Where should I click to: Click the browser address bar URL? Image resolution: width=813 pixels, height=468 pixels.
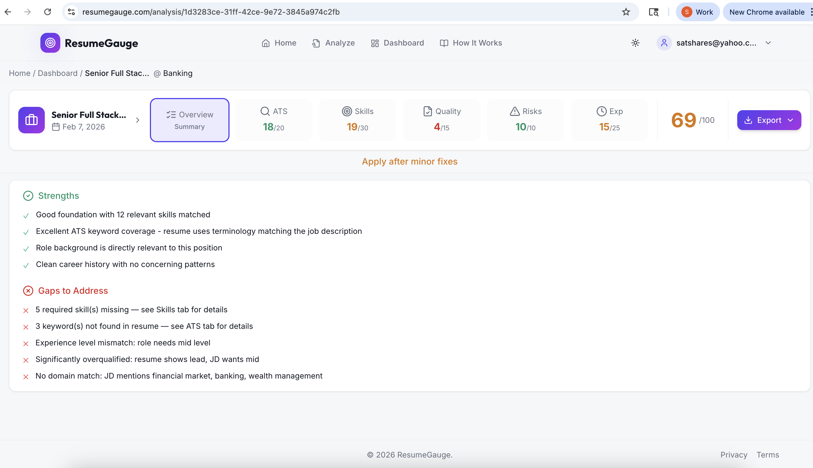(x=211, y=12)
